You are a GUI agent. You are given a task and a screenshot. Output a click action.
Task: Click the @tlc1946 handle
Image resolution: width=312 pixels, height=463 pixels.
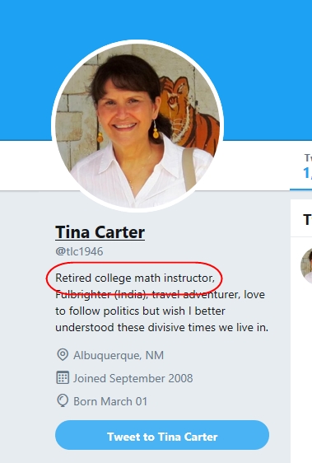coord(79,251)
